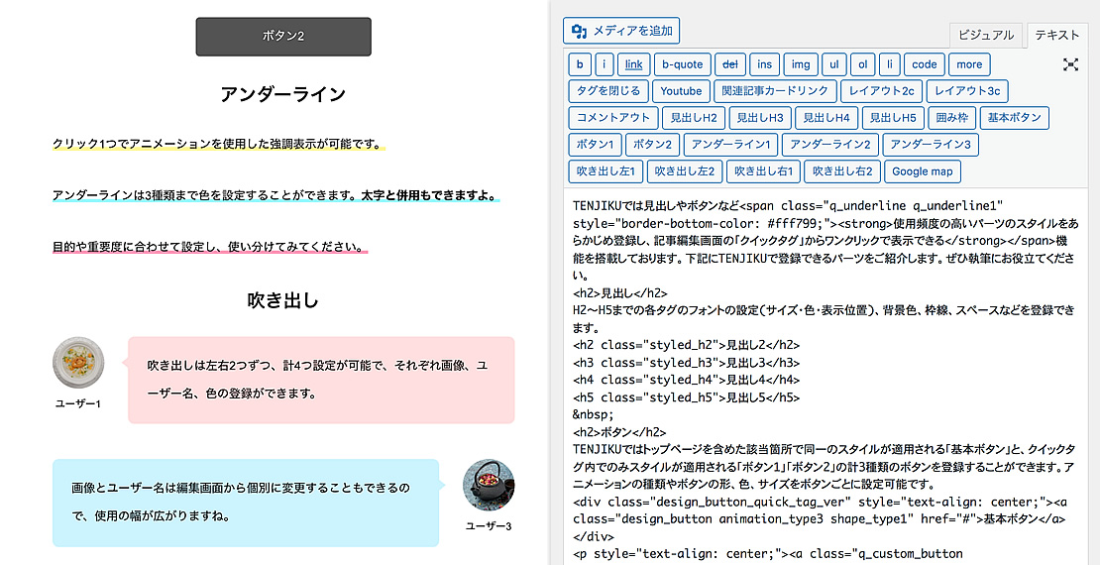
Task: Click the img quicktag button
Action: [x=801, y=64]
